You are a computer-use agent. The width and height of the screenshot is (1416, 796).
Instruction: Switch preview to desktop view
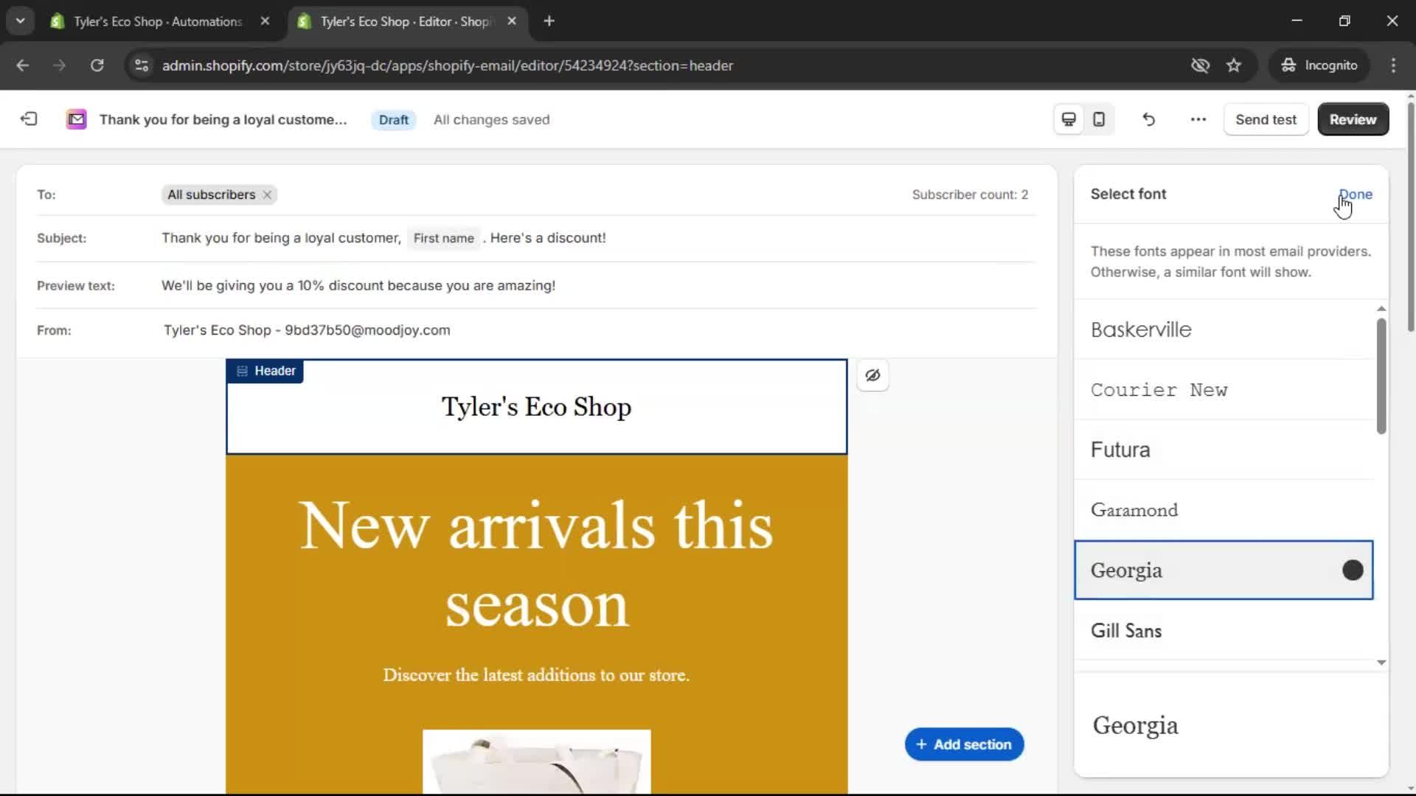[x=1068, y=119]
